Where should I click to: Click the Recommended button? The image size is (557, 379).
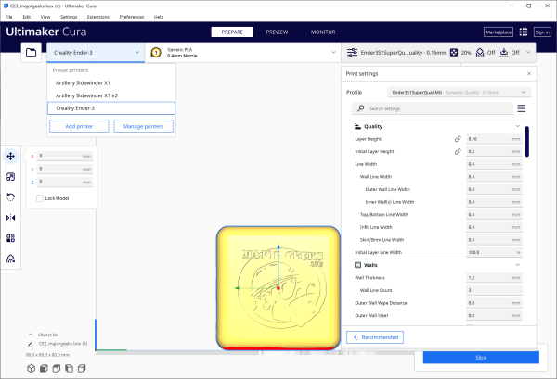click(375, 337)
